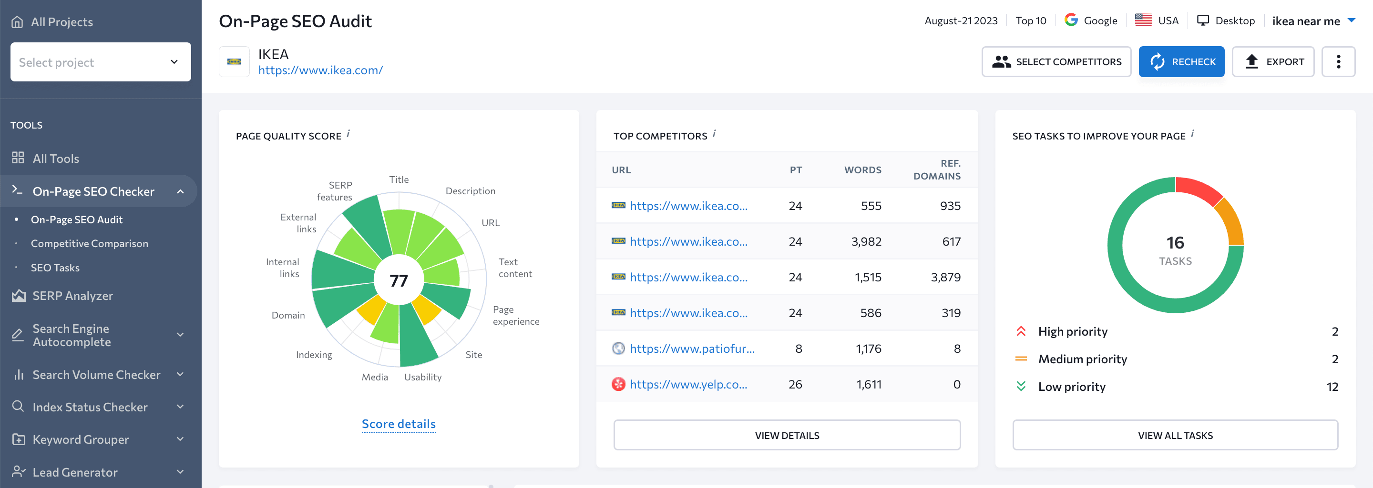
Task: Click the Recheck button
Action: 1181,62
